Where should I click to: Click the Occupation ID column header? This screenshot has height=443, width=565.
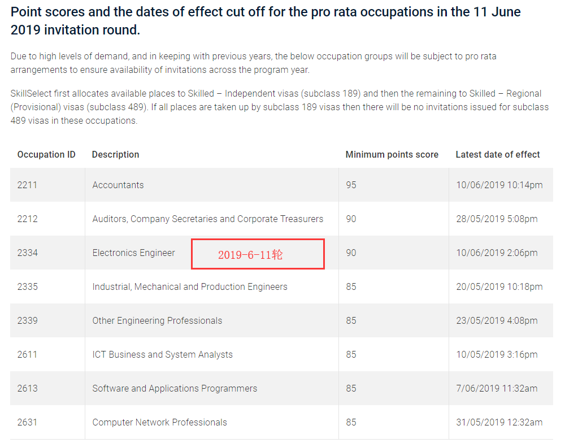46,154
